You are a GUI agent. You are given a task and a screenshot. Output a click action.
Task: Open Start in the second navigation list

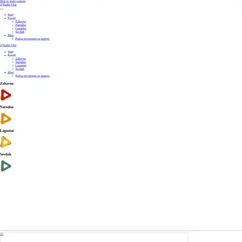[x=10, y=52]
